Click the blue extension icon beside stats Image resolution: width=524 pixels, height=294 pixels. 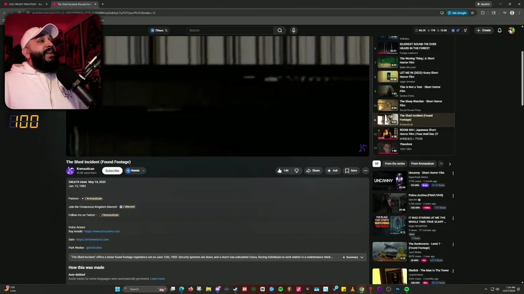pos(453,30)
